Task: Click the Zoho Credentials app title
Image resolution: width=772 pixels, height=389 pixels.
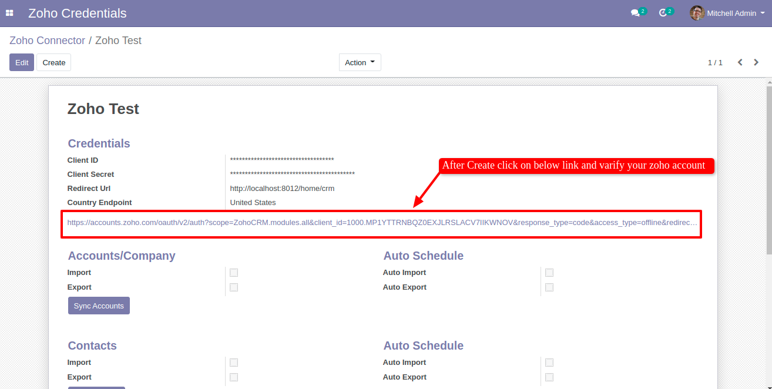Action: (77, 13)
